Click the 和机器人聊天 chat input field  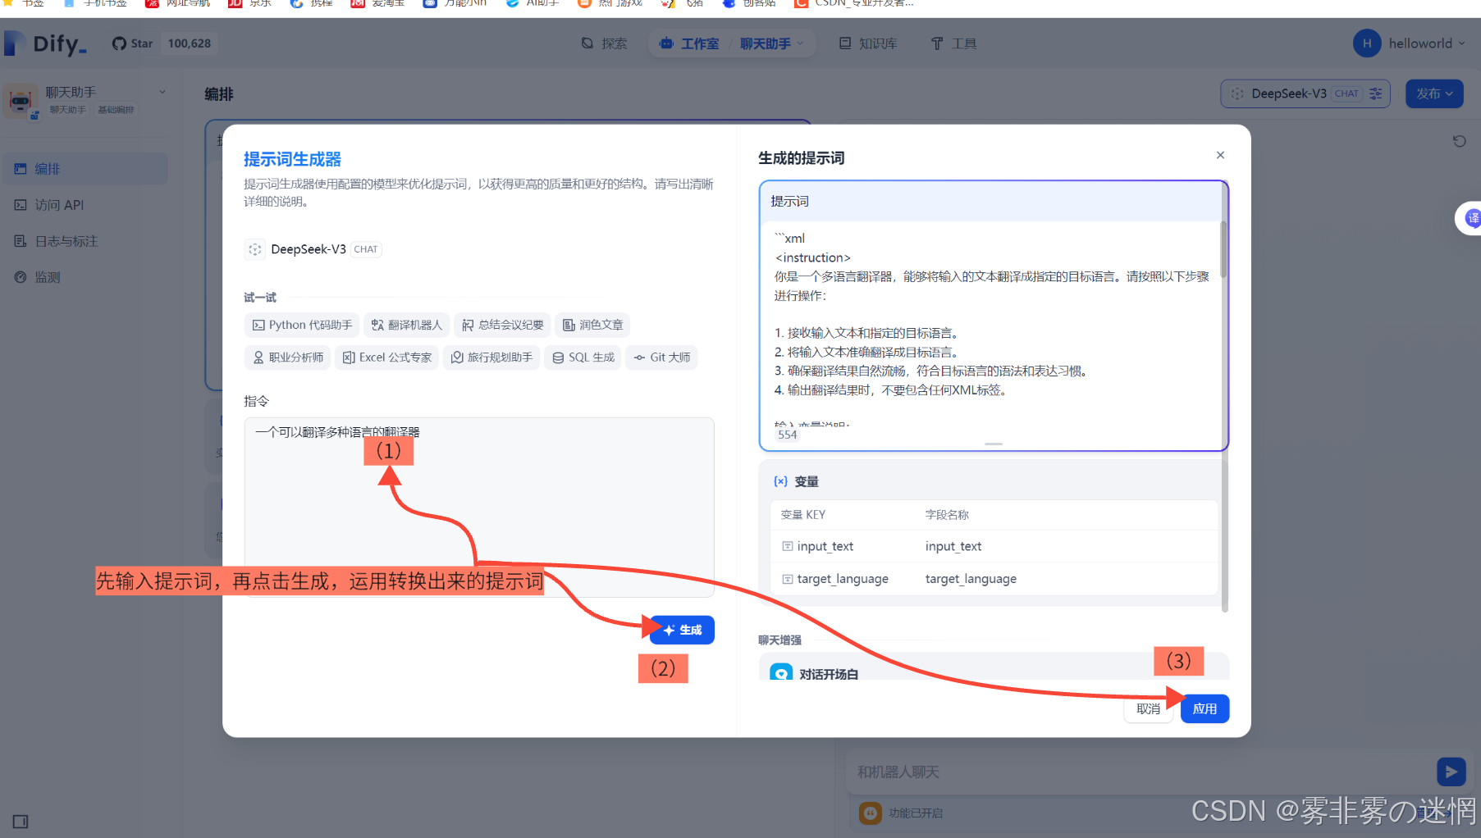[1140, 772]
